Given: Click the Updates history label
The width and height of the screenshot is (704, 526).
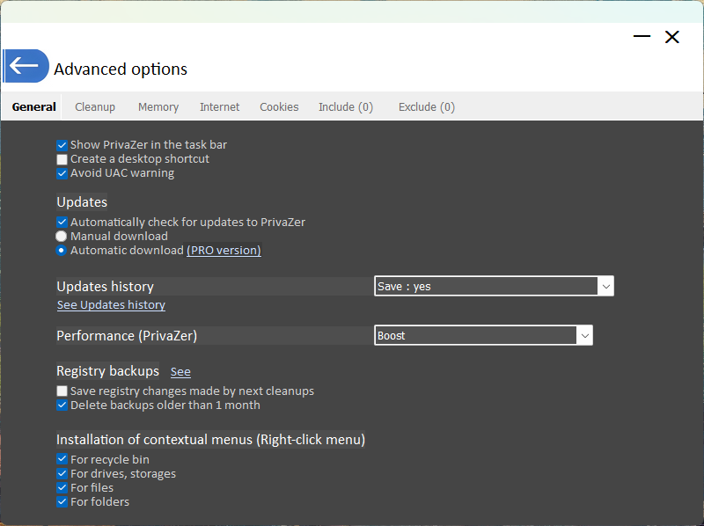Looking at the screenshot, I should tap(105, 287).
